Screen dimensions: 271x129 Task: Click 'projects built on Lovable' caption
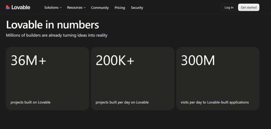click(x=30, y=102)
